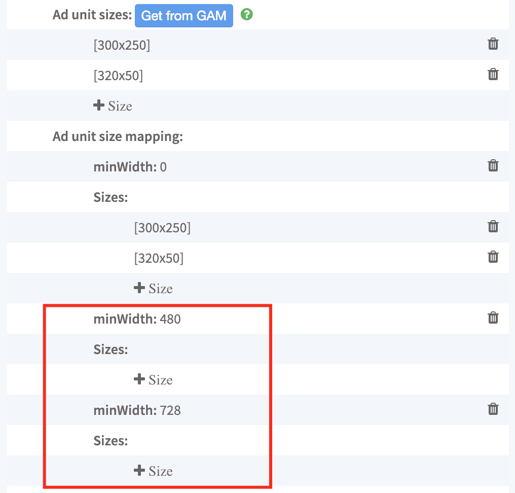Click the Get from GAM button

[x=184, y=15]
